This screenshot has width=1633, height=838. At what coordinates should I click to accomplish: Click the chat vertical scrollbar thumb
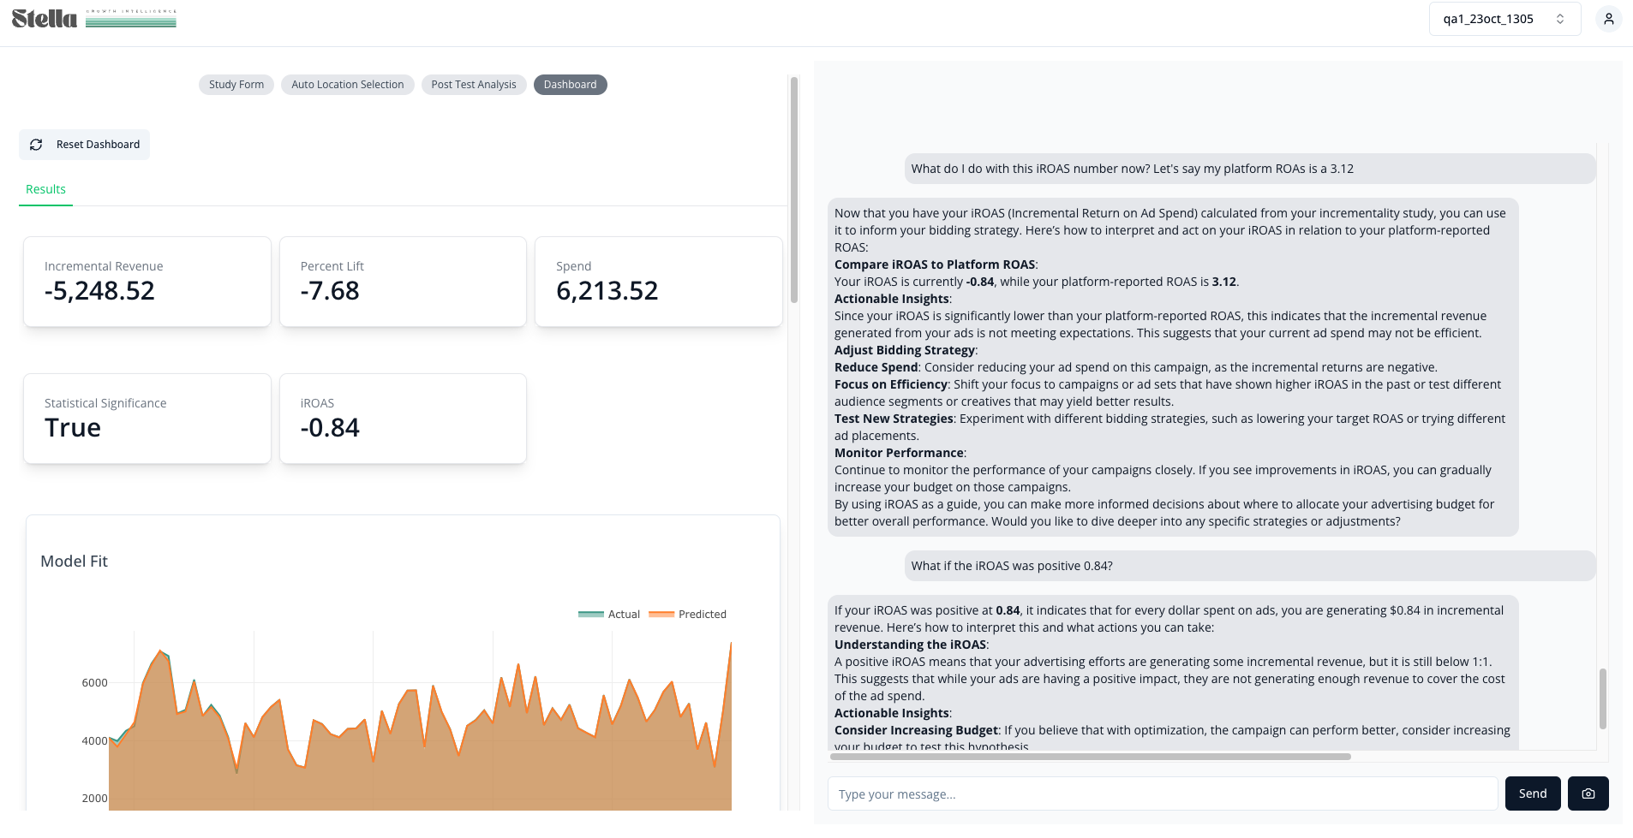(1602, 698)
